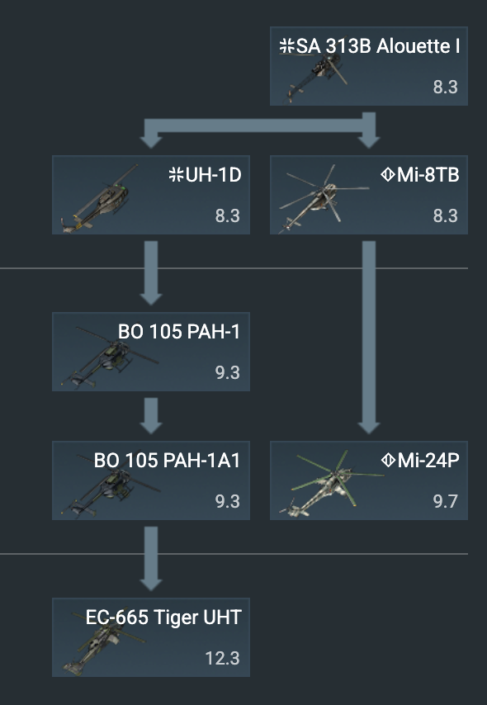The image size is (487, 705).
Task: Click the BO 105 PAH-1A1 name label
Action: pyautogui.click(x=167, y=461)
